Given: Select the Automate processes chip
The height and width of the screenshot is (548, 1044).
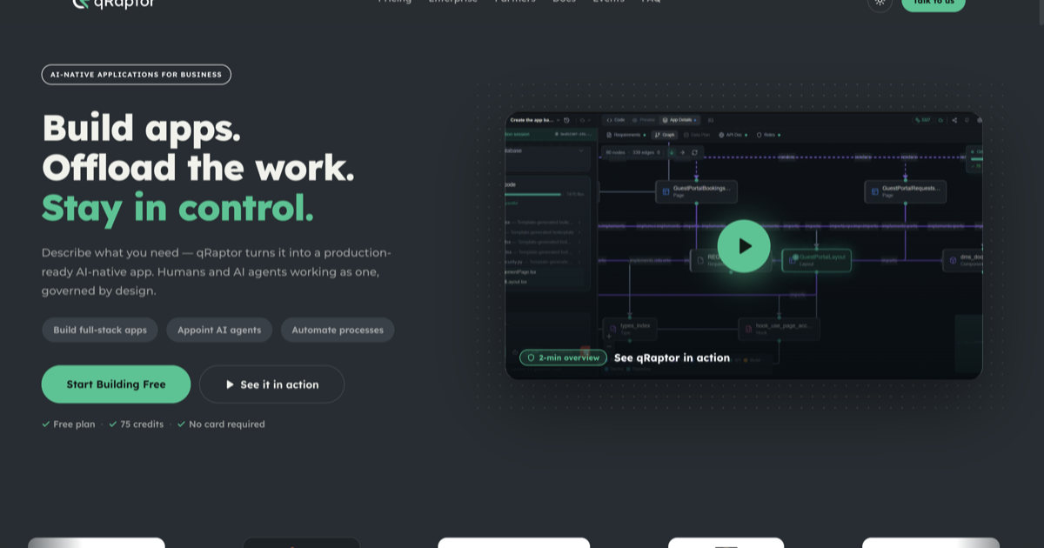Looking at the screenshot, I should coord(338,330).
